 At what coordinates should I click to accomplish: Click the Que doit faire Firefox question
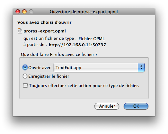59,54
